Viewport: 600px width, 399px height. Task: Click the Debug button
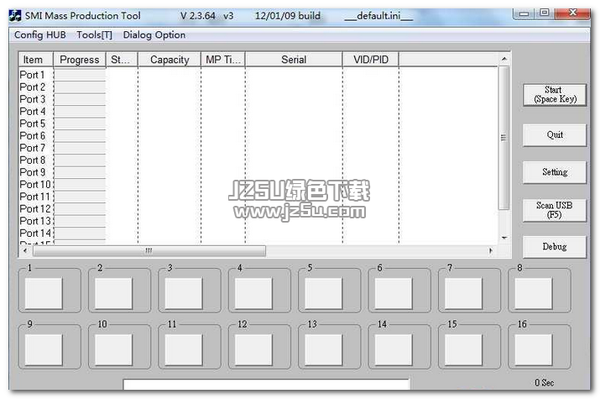point(555,247)
